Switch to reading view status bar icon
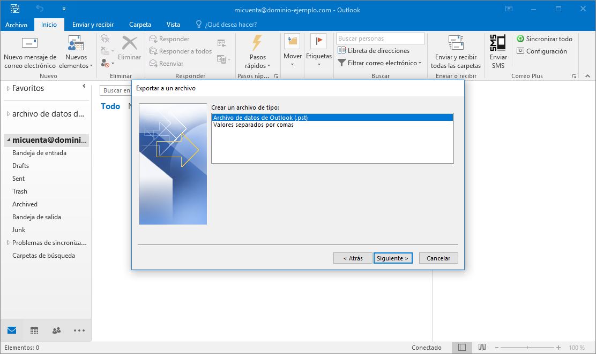The height and width of the screenshot is (354, 596). (482, 347)
